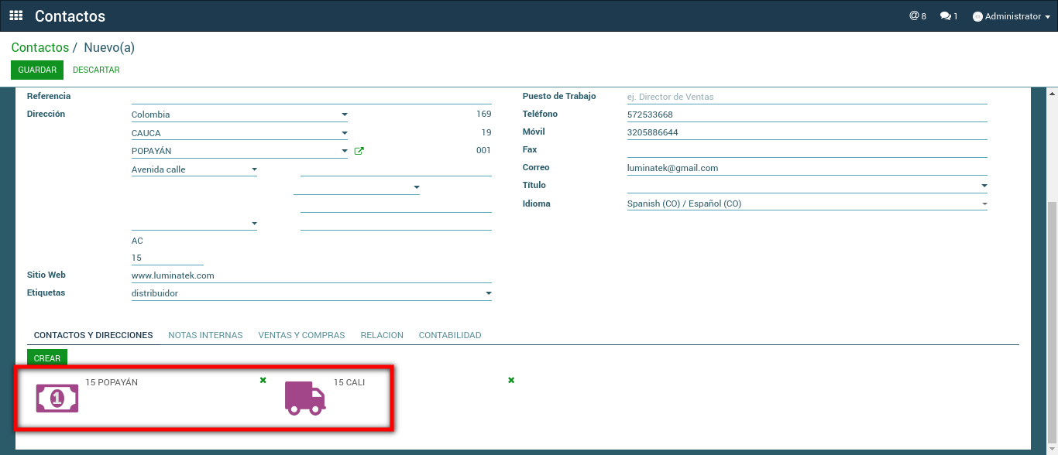
Task: Open external link next to POPAYÁN city
Action: 359,152
